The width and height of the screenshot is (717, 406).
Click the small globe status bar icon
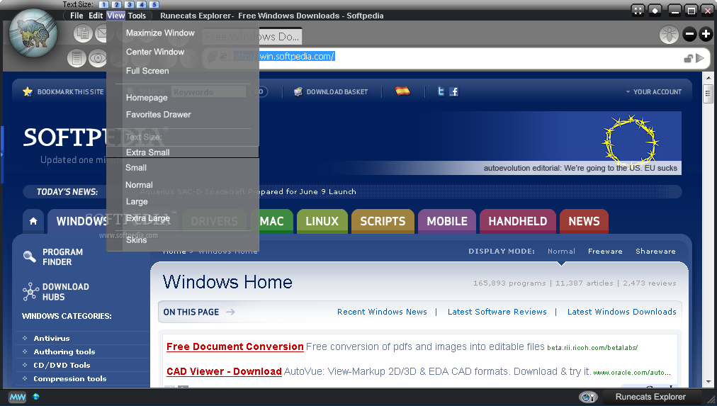point(36,396)
